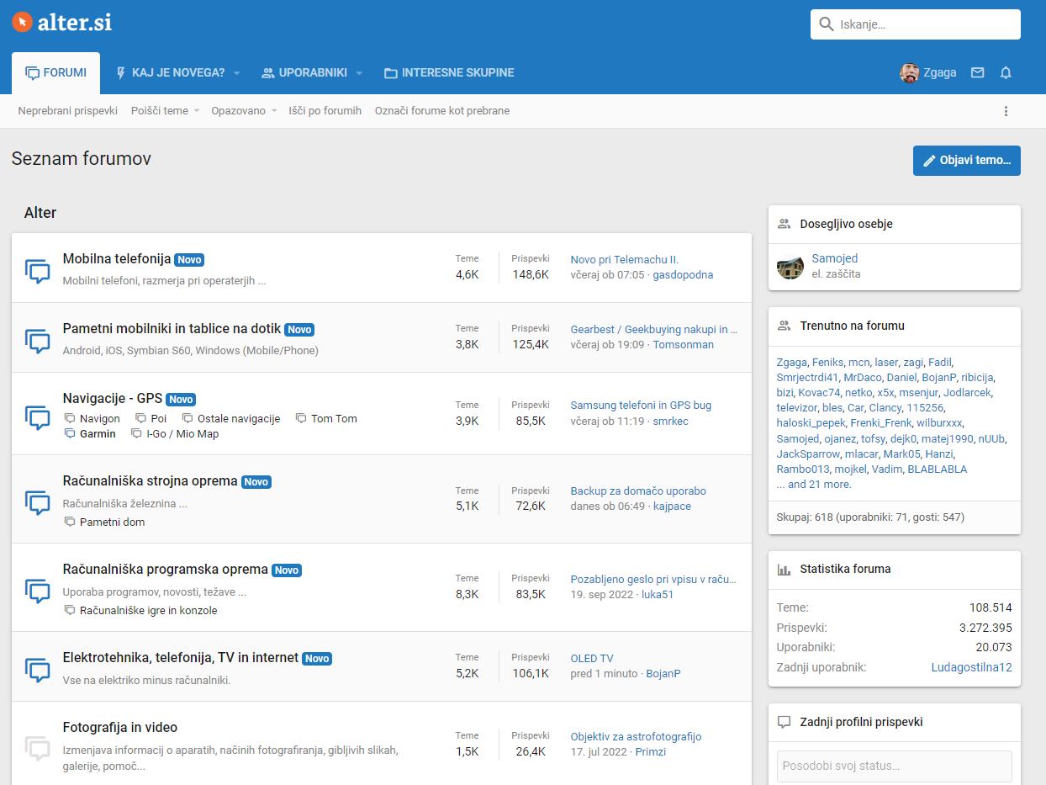Click Samojed's avatar thumbnail
The image size is (1046, 785).
coord(790,266)
